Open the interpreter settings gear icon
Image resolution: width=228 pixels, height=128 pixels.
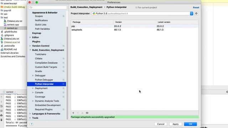click(x=196, y=14)
